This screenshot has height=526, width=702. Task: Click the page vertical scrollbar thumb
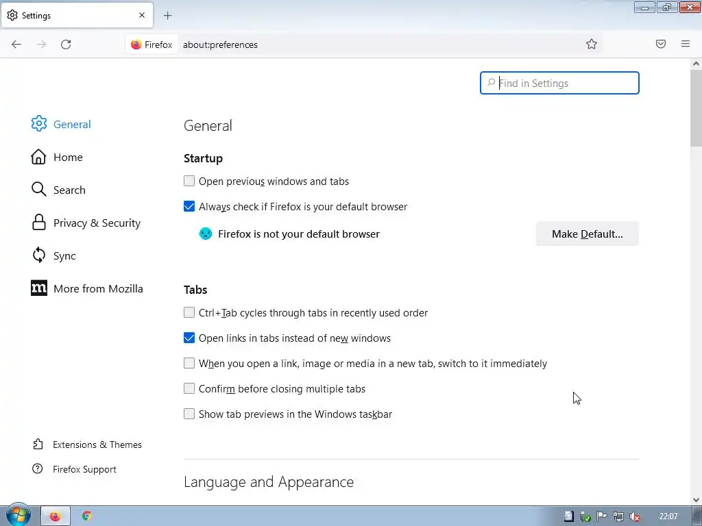(696, 108)
